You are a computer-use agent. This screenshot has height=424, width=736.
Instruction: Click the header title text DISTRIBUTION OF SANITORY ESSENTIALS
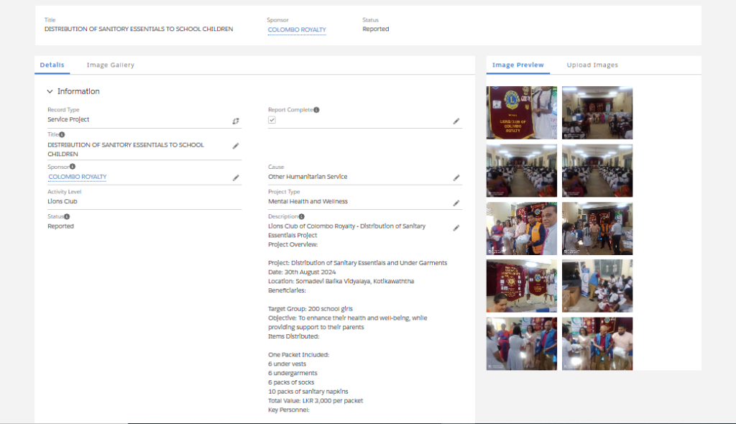point(139,29)
